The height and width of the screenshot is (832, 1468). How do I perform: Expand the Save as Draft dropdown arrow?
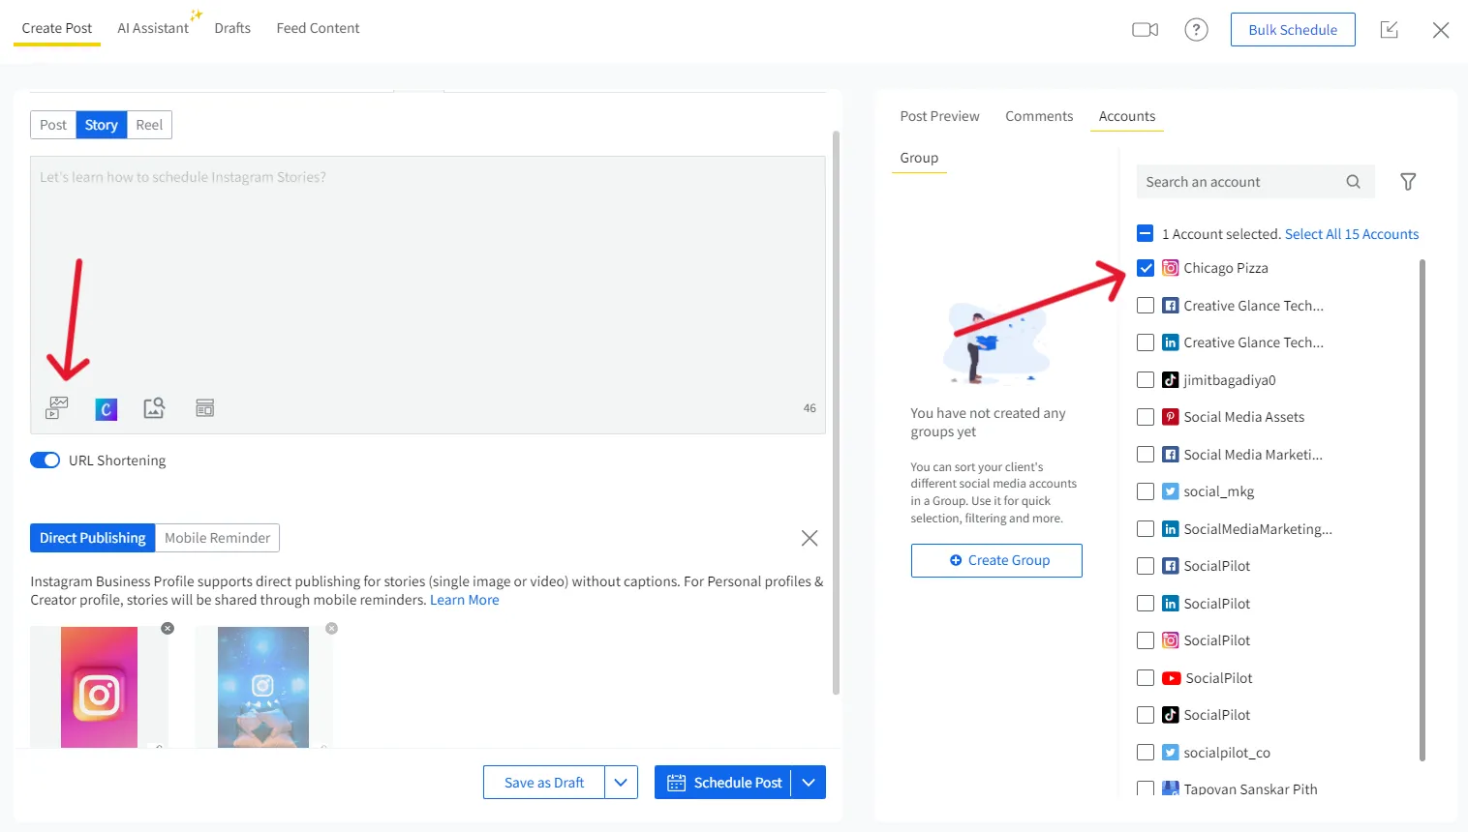click(621, 783)
